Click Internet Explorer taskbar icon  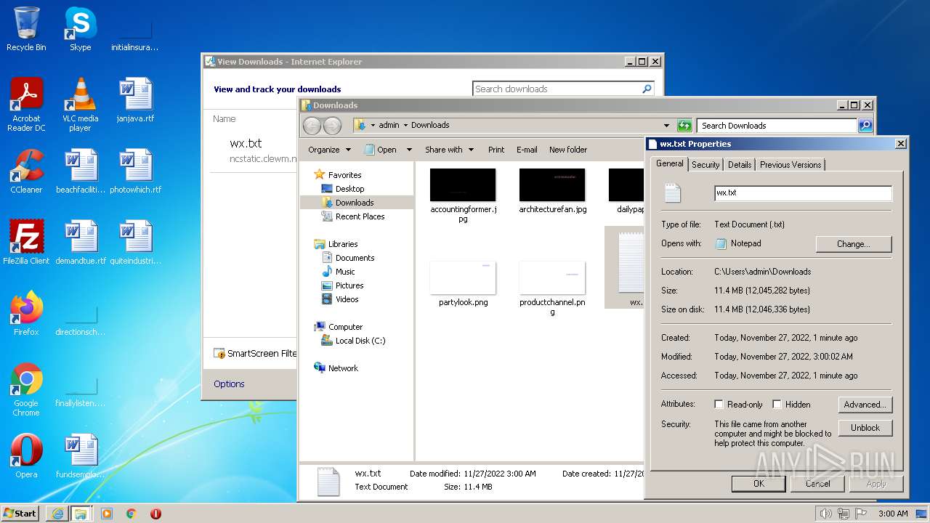(x=57, y=514)
